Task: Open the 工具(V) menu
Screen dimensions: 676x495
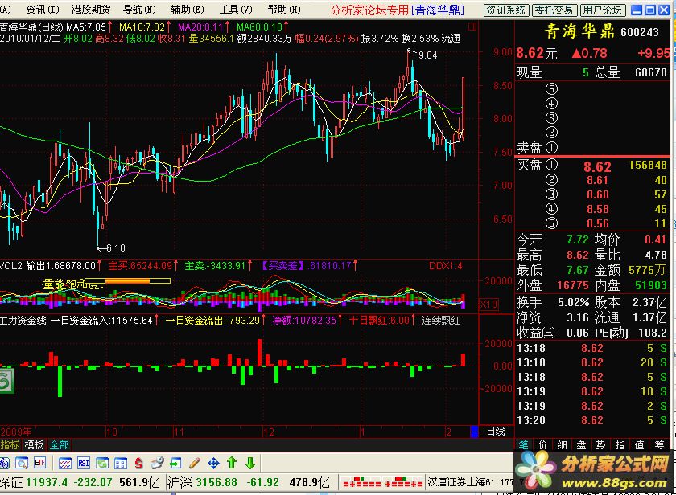Action: pyautogui.click(x=236, y=10)
